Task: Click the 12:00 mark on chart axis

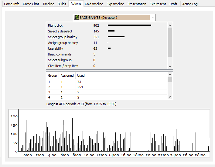Action: [x=101, y=155]
